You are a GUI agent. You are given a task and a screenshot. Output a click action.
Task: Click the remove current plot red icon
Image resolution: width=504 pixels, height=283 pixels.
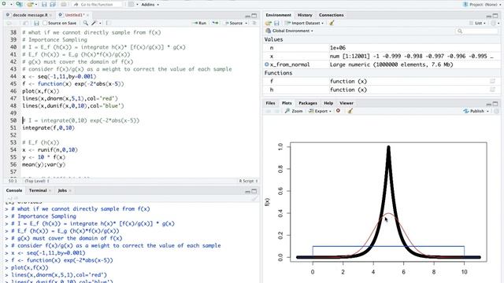(x=338, y=111)
